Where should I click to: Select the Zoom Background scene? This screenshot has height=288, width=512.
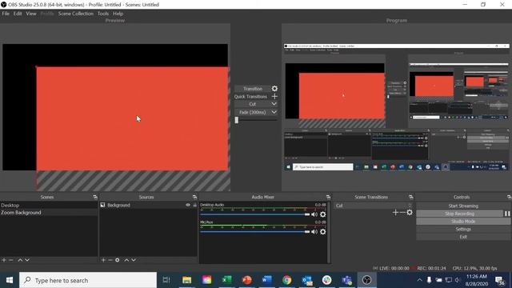[49, 212]
